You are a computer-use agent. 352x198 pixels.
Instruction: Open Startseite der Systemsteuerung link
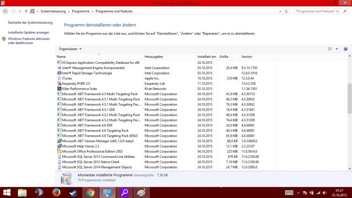click(30, 23)
